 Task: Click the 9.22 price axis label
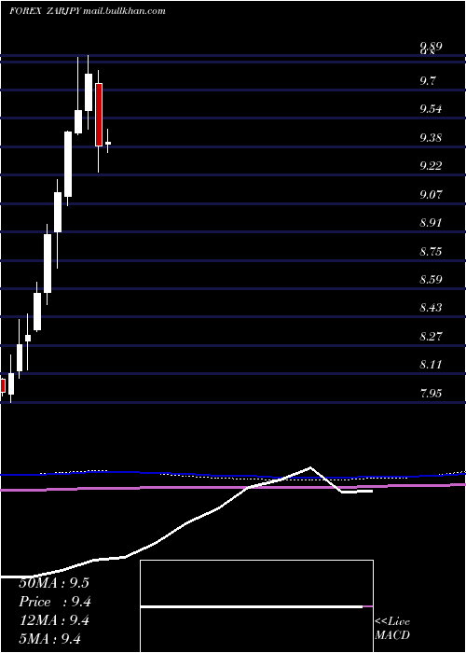(x=431, y=166)
